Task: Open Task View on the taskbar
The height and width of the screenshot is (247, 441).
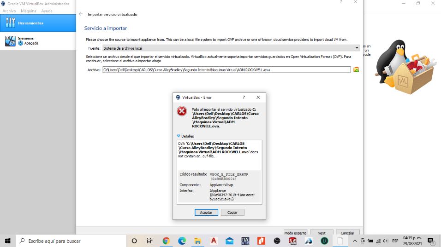Action: 149,241
